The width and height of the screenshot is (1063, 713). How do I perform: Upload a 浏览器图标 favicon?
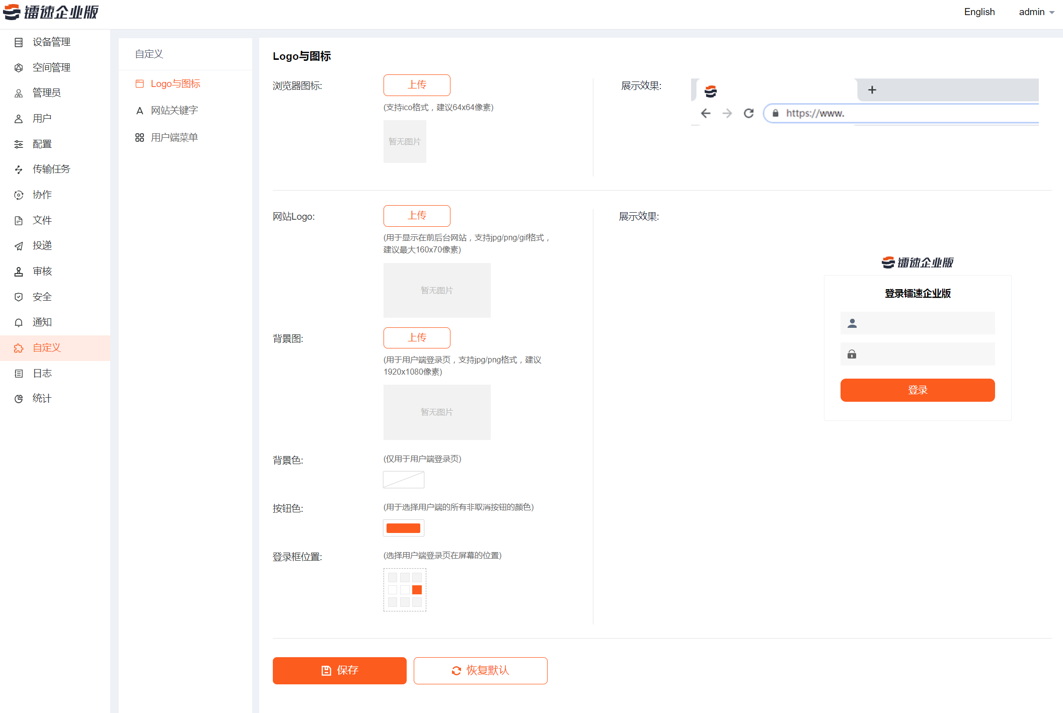click(417, 85)
